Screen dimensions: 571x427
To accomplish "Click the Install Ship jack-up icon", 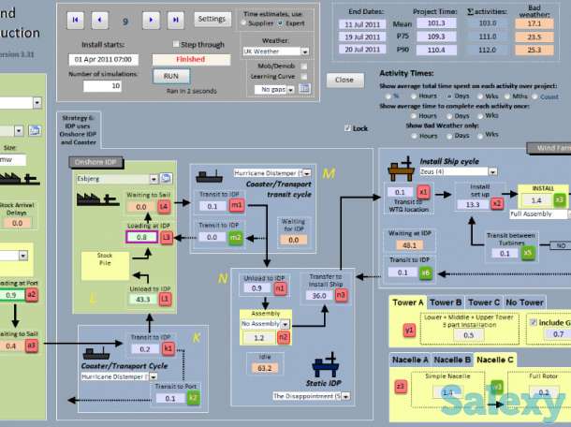I will [x=402, y=169].
